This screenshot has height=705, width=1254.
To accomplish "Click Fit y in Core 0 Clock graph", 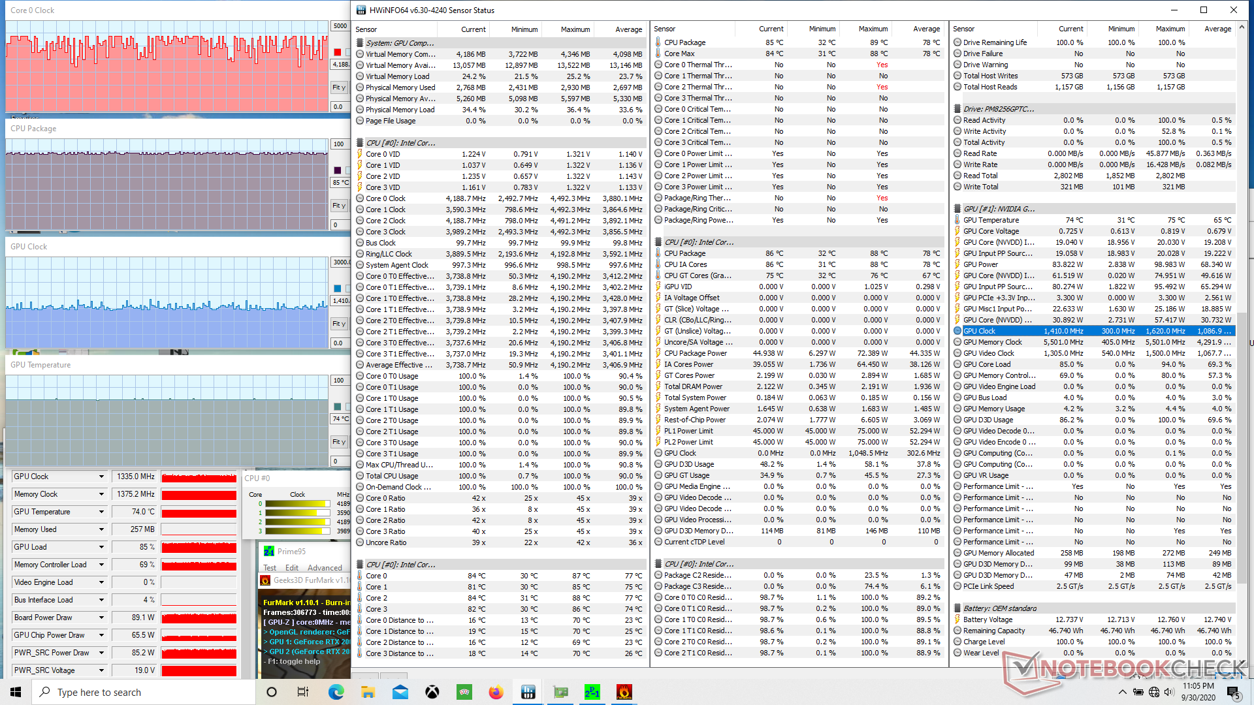I will [339, 87].
